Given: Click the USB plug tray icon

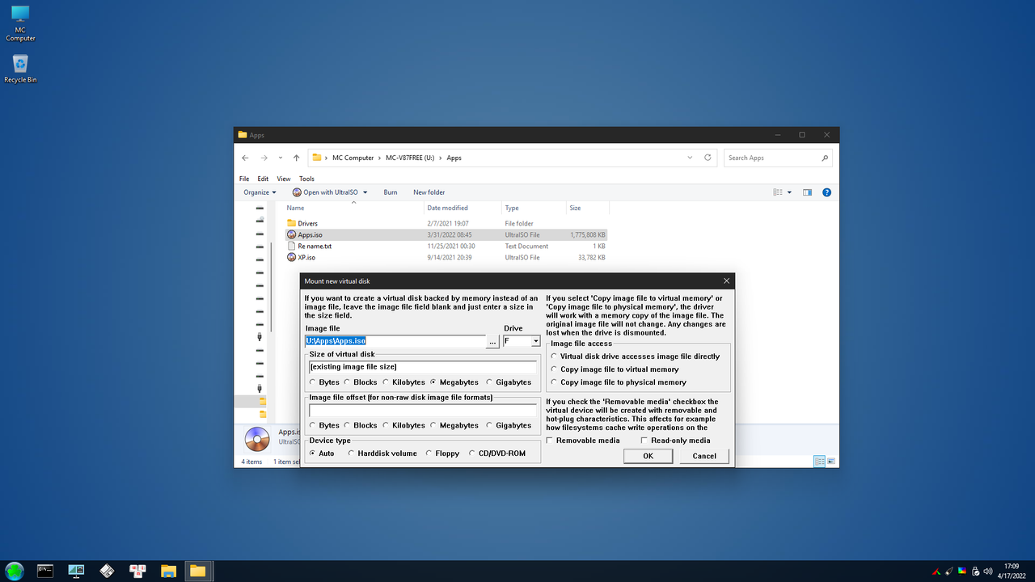Looking at the screenshot, I should (x=949, y=571).
